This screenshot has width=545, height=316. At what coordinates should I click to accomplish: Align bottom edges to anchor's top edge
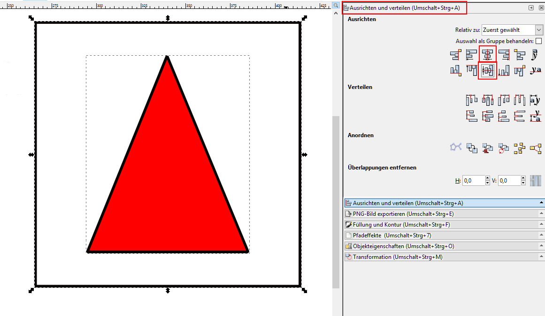click(455, 71)
